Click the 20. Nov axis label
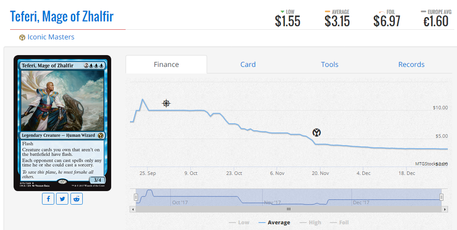Screen dimensions: 457x230 tap(320, 173)
